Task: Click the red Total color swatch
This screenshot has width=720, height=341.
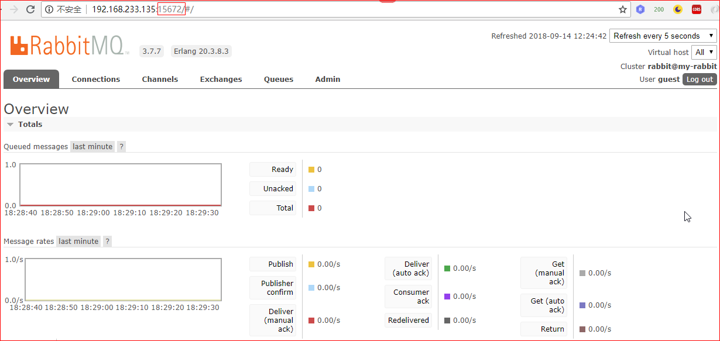Action: click(x=311, y=208)
